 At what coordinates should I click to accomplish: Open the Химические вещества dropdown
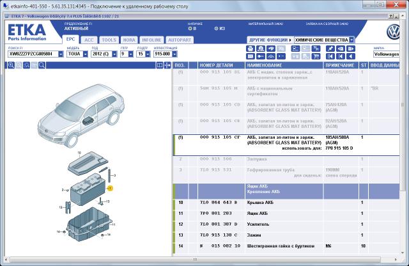point(351,40)
